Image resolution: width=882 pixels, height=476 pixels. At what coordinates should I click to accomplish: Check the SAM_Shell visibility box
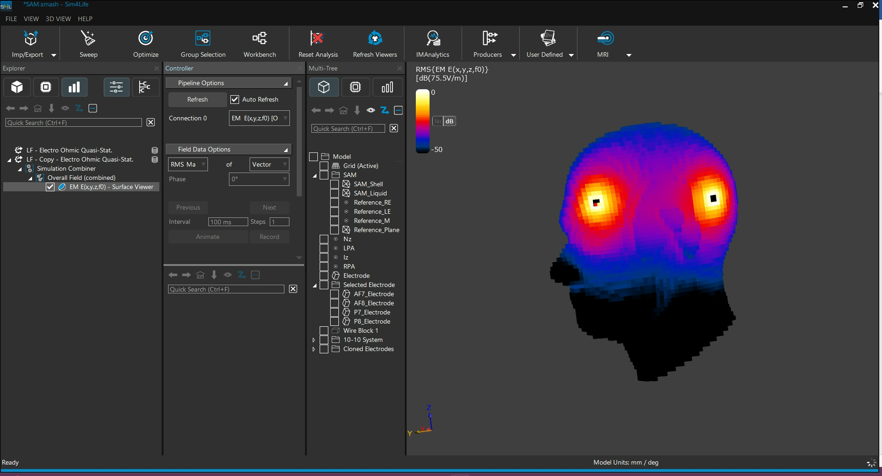pyautogui.click(x=334, y=184)
